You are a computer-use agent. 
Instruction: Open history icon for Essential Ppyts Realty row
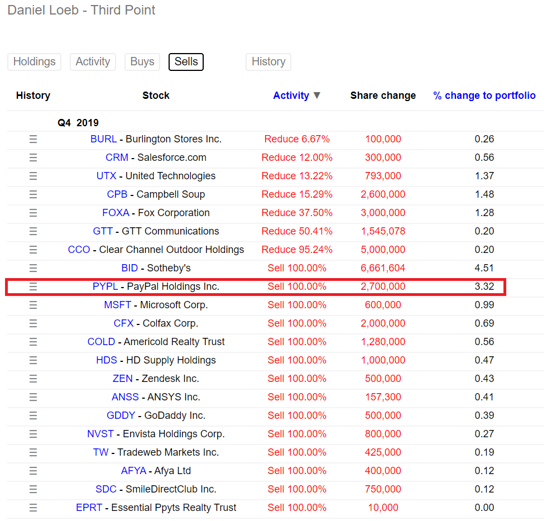(33, 508)
